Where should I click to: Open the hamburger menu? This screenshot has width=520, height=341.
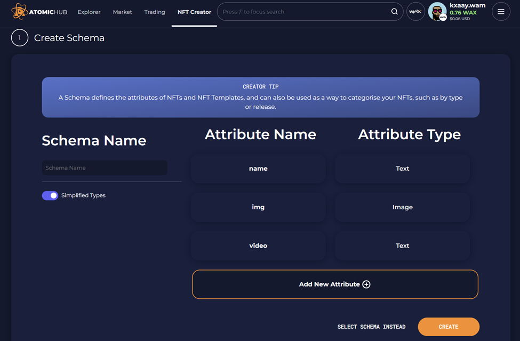[x=500, y=11]
